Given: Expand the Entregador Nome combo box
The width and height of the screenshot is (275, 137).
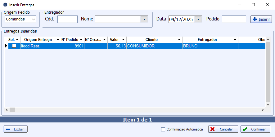Looking at the screenshot, I should pyautogui.click(x=144, y=19).
